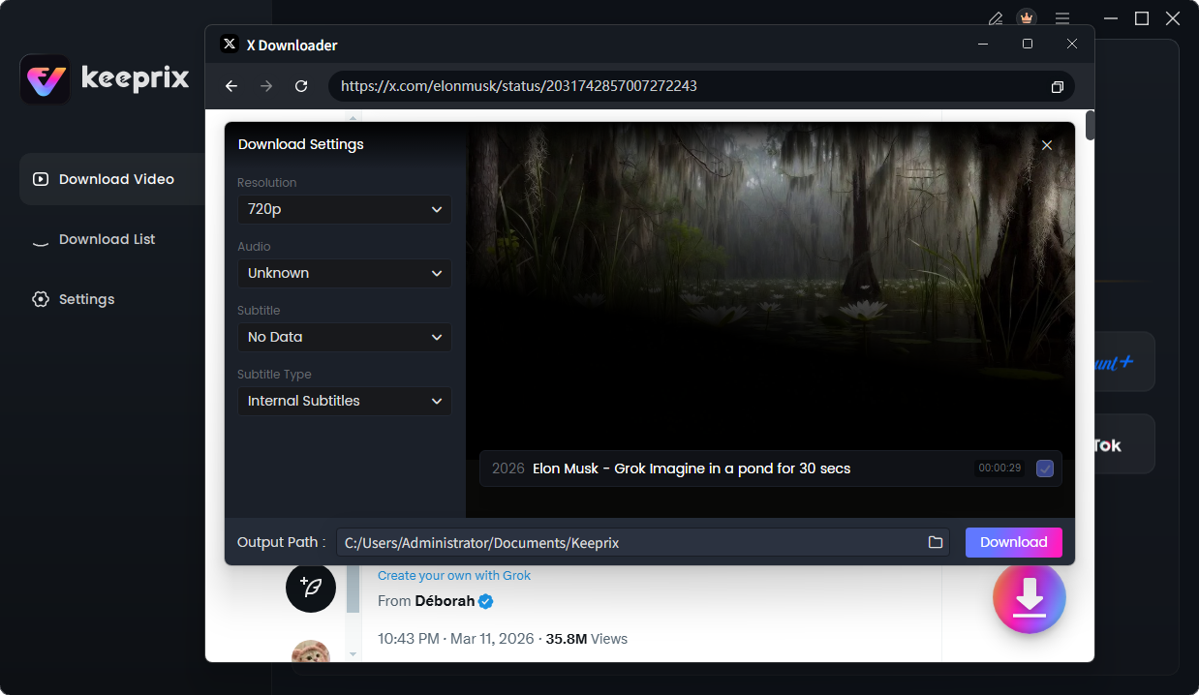Uncheck the selected video checkbox
Viewport: 1199px width, 695px height.
(1044, 468)
